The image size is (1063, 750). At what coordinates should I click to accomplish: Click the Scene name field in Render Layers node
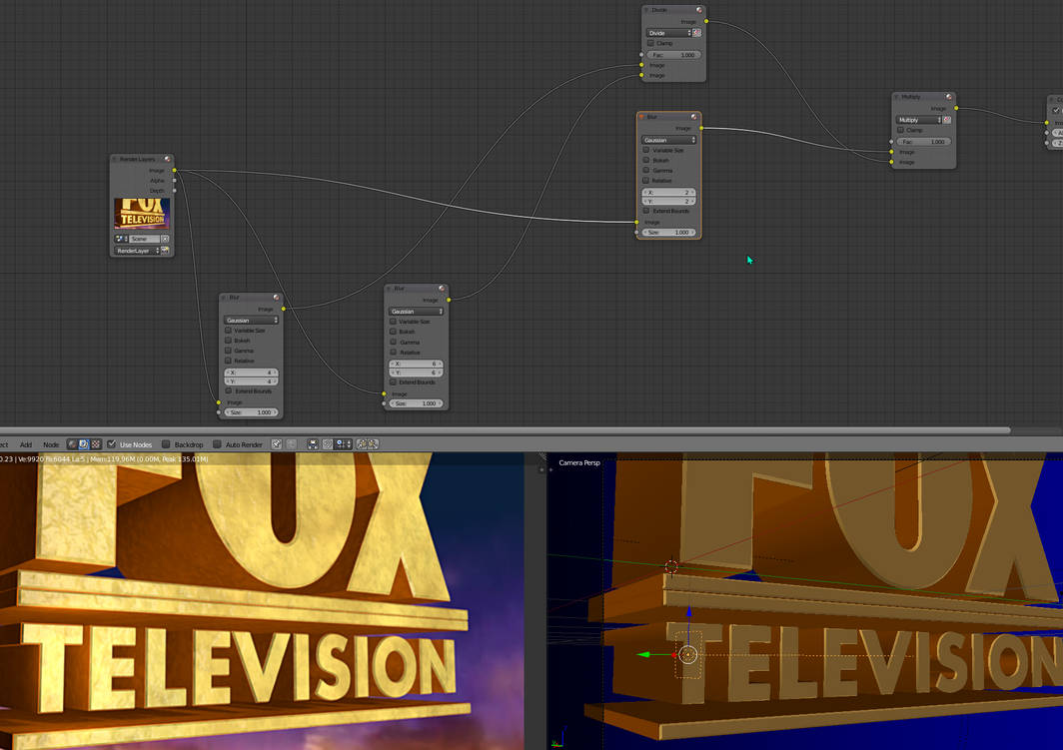click(143, 239)
